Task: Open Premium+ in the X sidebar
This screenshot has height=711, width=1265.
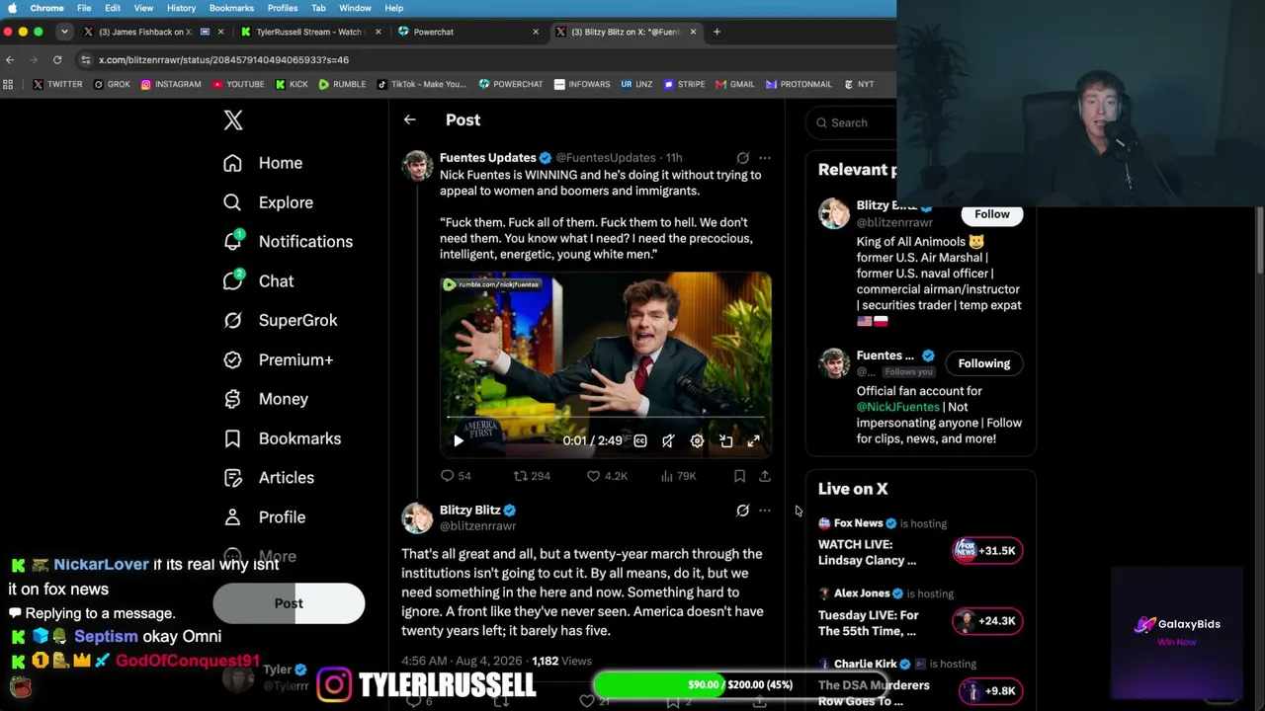Action: [x=278, y=359]
